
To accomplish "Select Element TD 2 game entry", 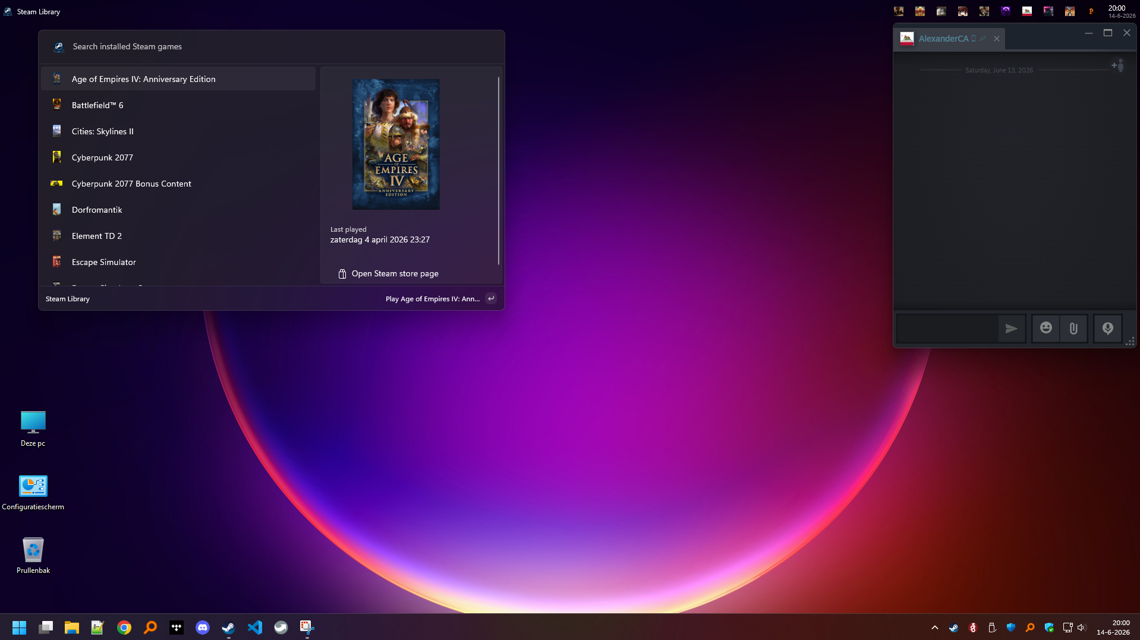I will click(x=178, y=236).
